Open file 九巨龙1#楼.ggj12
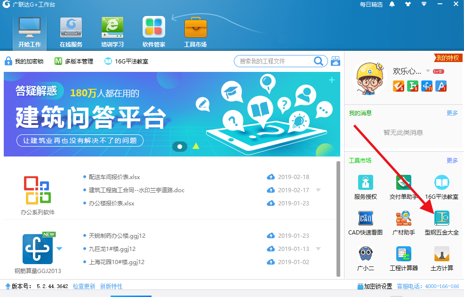This screenshot has width=464, height=297. pyautogui.click(x=112, y=249)
